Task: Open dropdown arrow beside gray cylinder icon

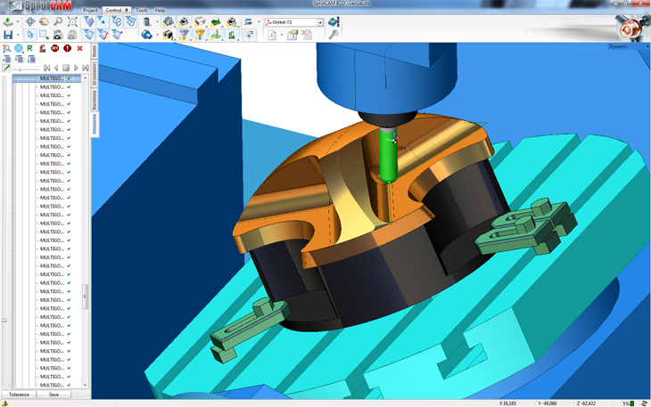Action: (157, 22)
